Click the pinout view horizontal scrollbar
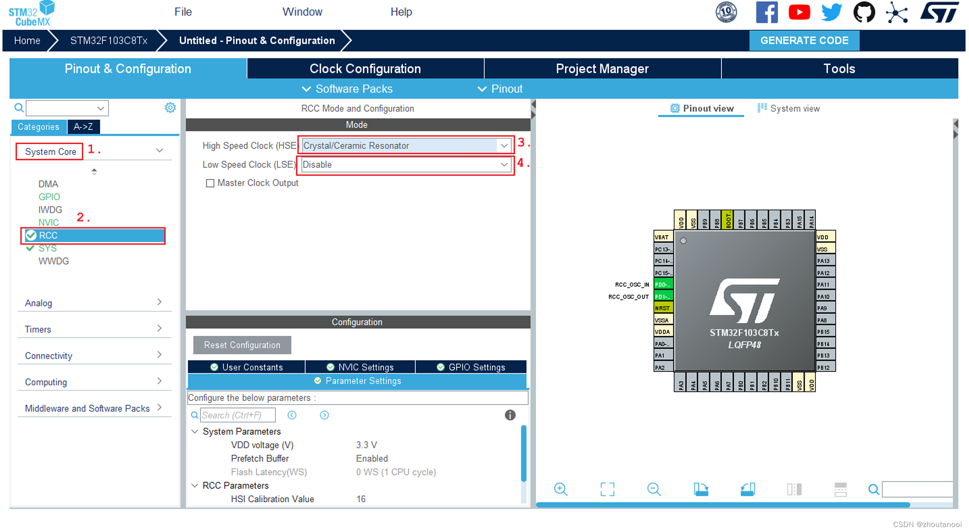The width and height of the screenshot is (969, 532). [723, 505]
